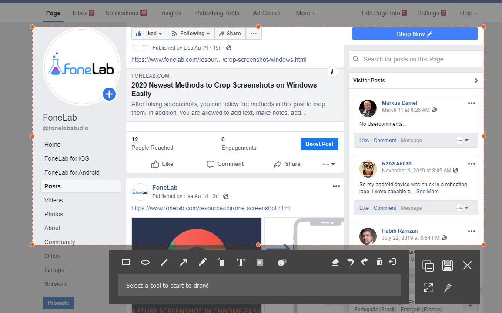The height and width of the screenshot is (313, 502).
Task: Click the Shop Now button
Action: pos(415,34)
